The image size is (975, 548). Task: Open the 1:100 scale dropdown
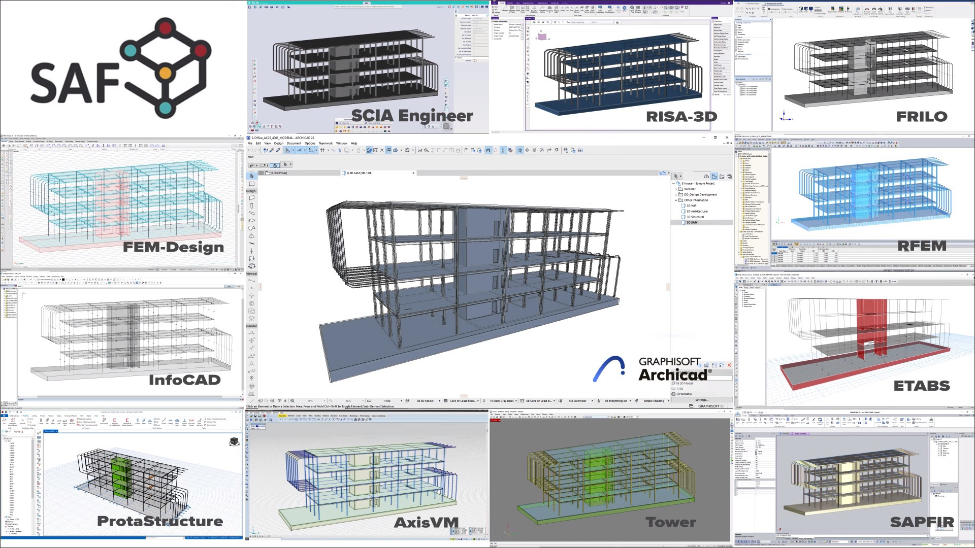386,401
